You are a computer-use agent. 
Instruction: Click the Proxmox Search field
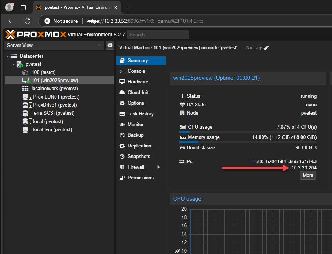[x=158, y=35]
